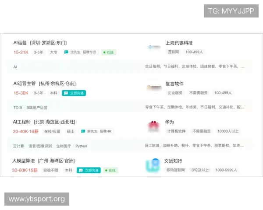Click the 在线 status badge on 大模型算法 row

110,170
